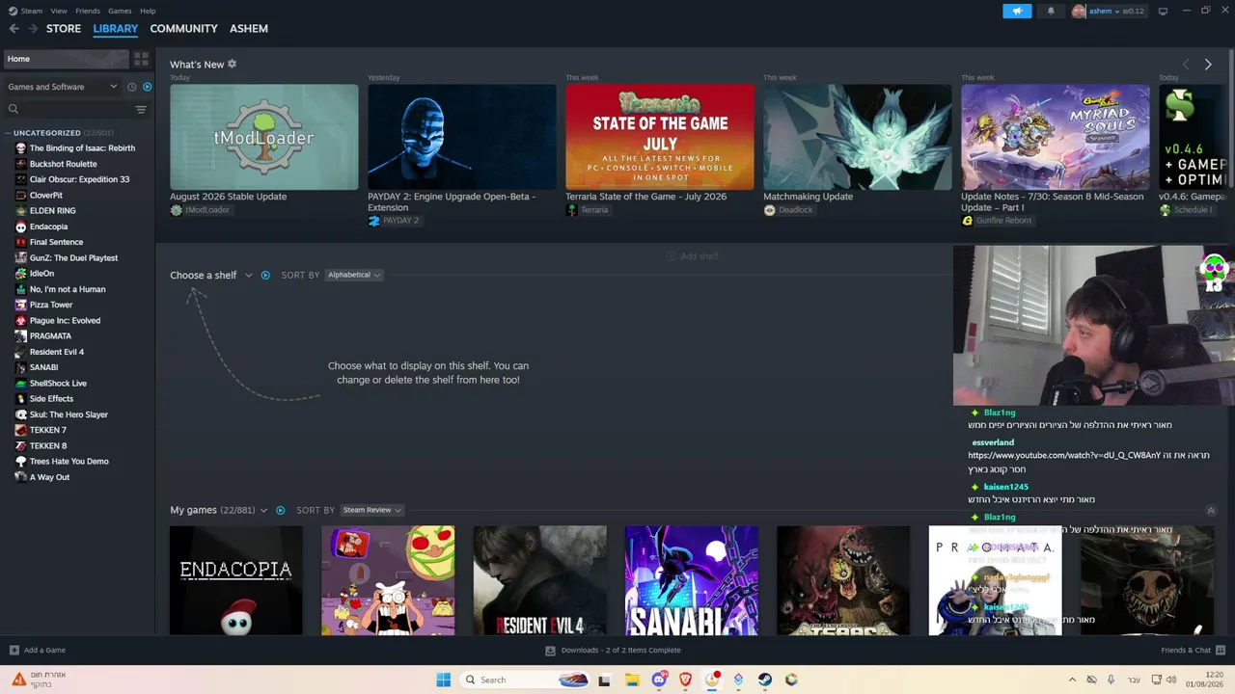Open the Steam menu
Image resolution: width=1235 pixels, height=694 pixels.
coord(32,11)
